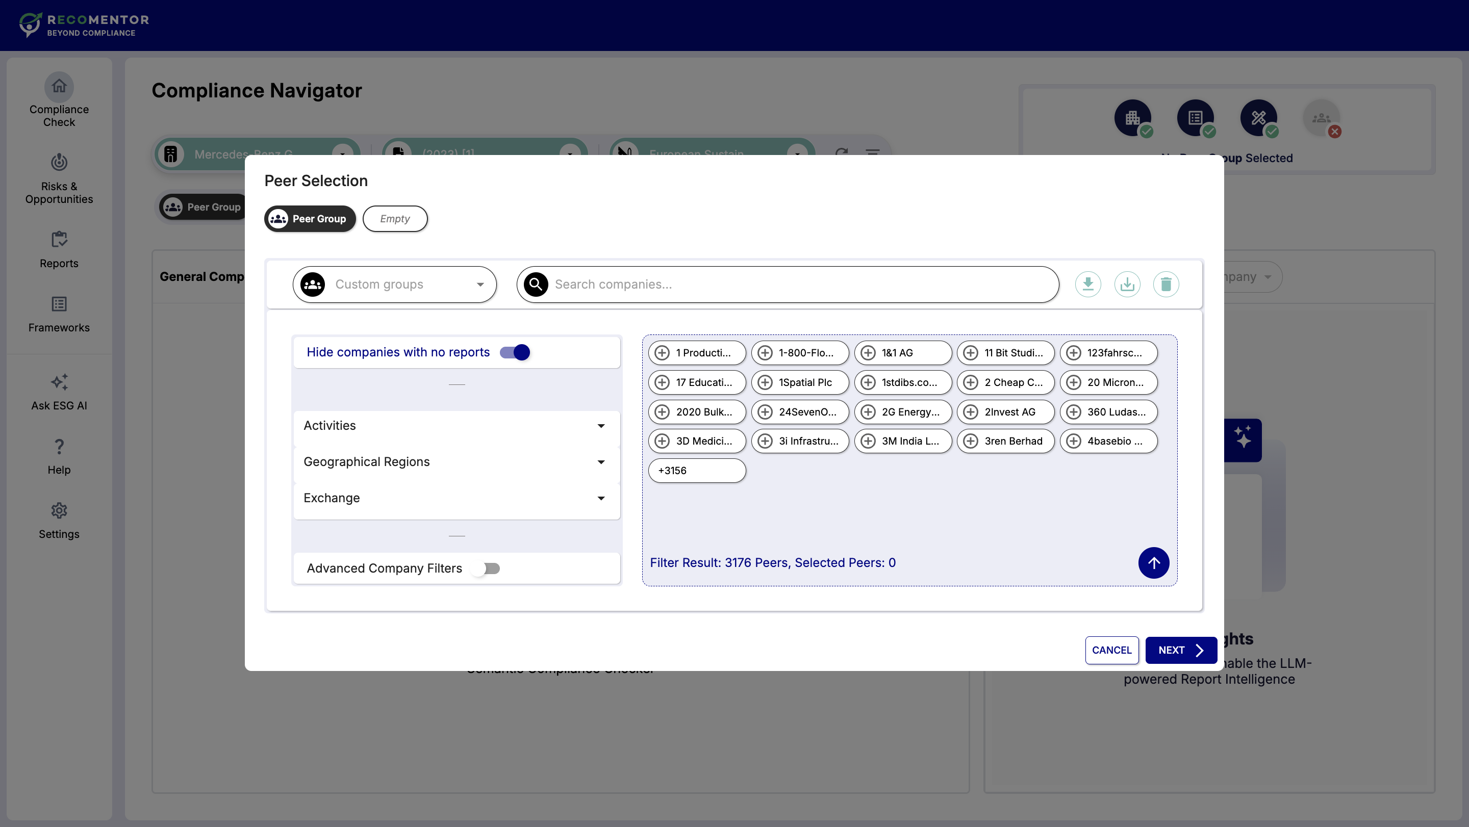
Task: Open Ask ESG AI in the sidebar
Action: point(59,392)
